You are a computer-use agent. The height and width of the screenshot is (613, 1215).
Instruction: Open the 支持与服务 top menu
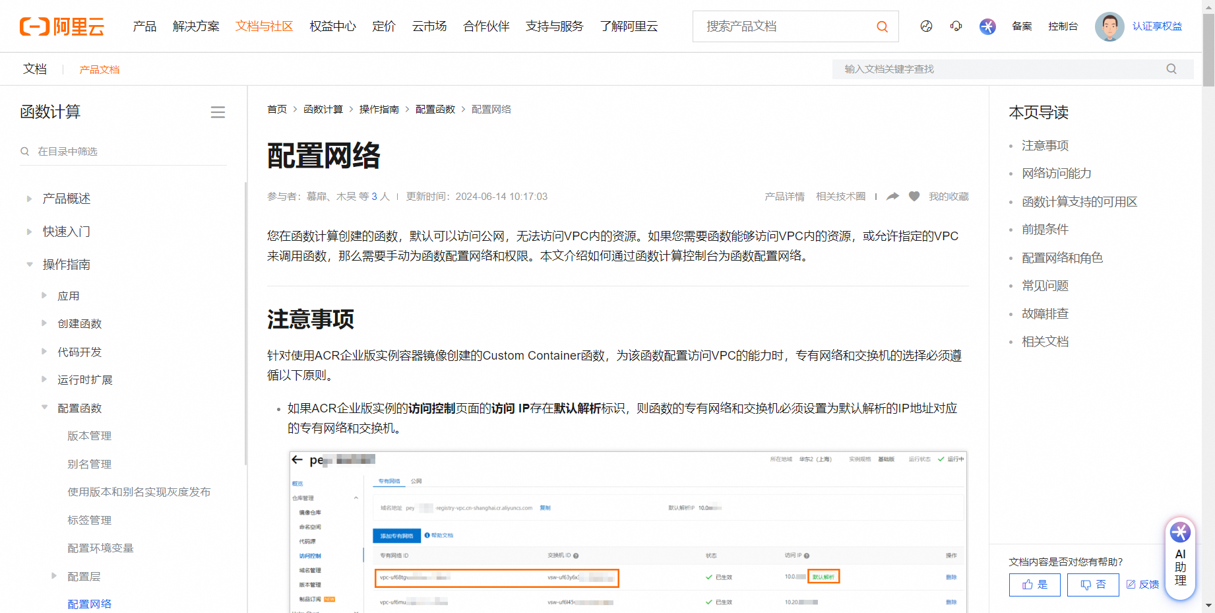pos(555,26)
